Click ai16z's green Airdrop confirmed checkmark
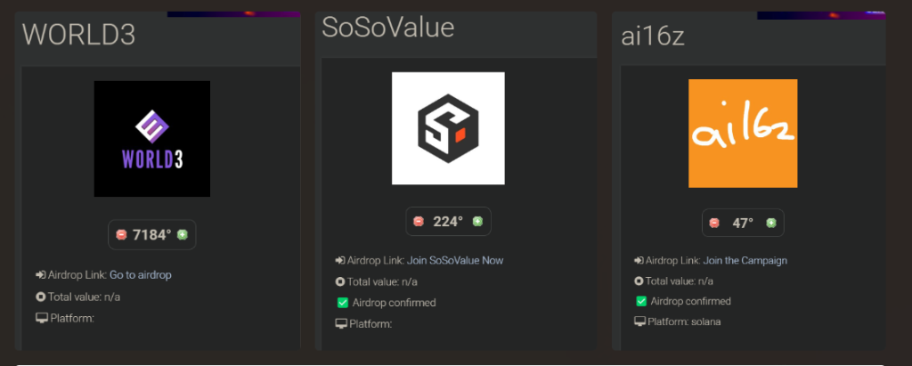Viewport: 912px width, 366px height. pos(641,301)
